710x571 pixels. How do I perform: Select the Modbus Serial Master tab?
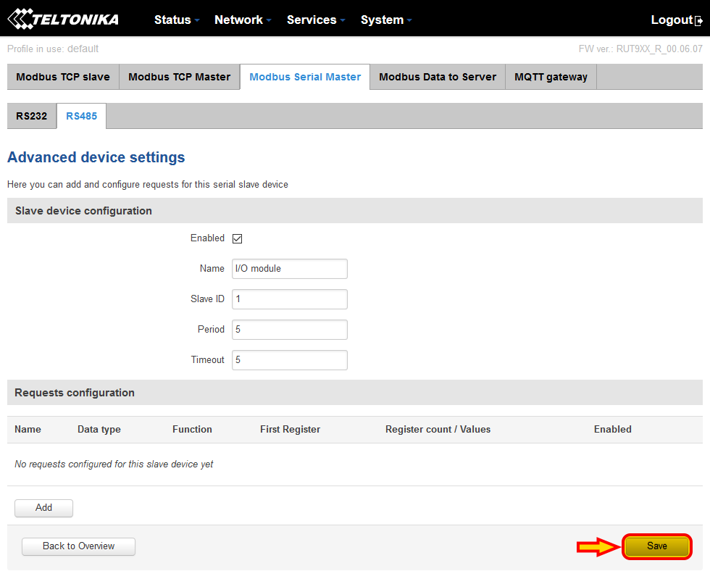(305, 77)
